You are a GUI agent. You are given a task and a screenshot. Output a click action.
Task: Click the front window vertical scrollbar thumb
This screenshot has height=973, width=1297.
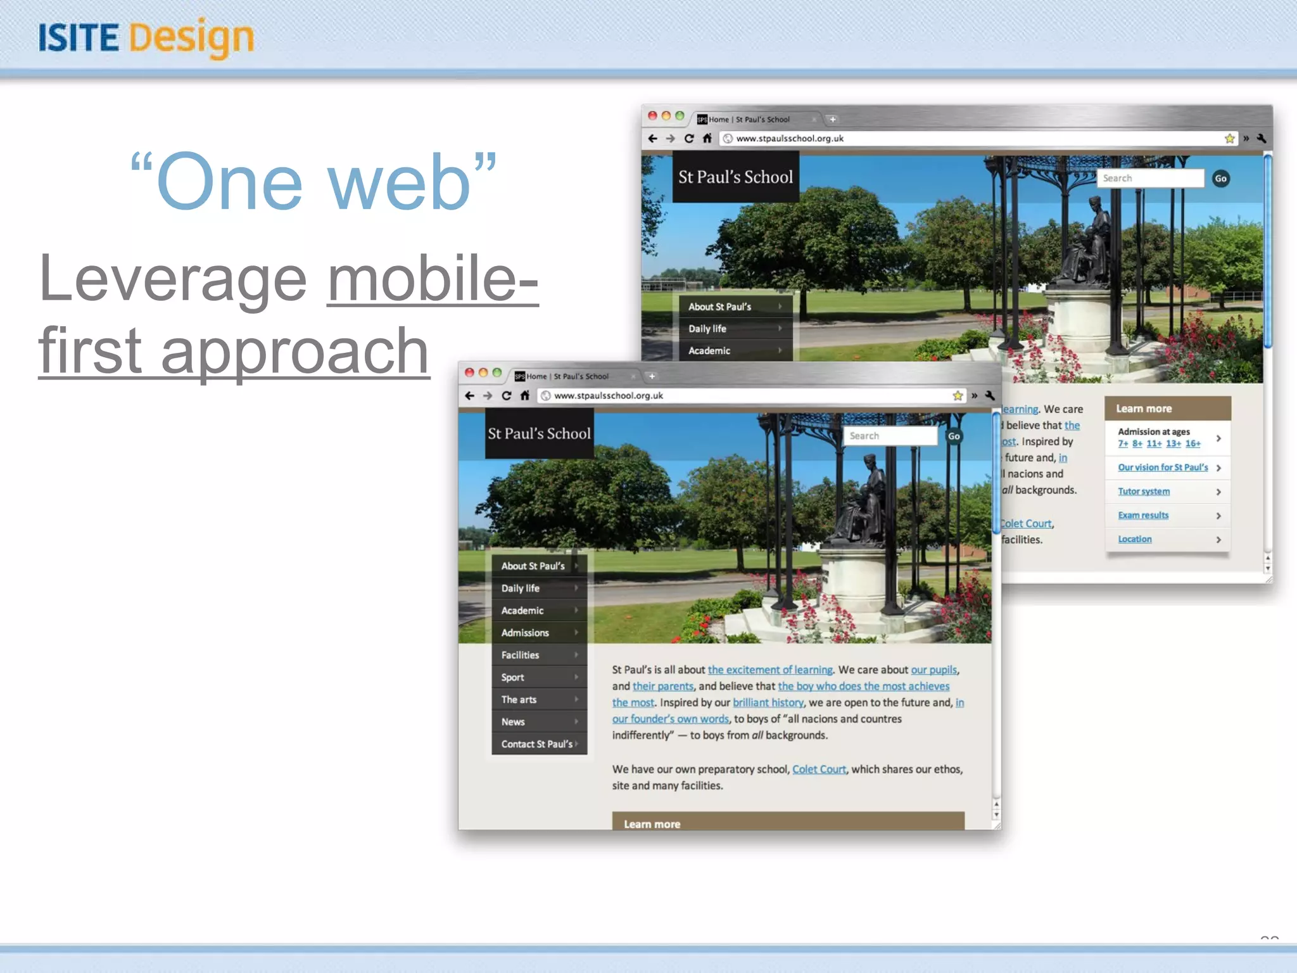pyautogui.click(x=996, y=473)
